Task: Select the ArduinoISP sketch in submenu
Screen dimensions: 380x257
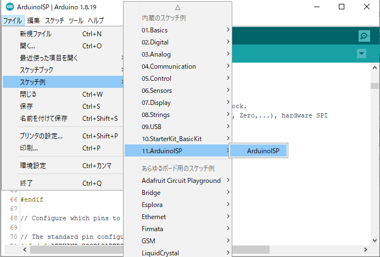Action: (258, 150)
